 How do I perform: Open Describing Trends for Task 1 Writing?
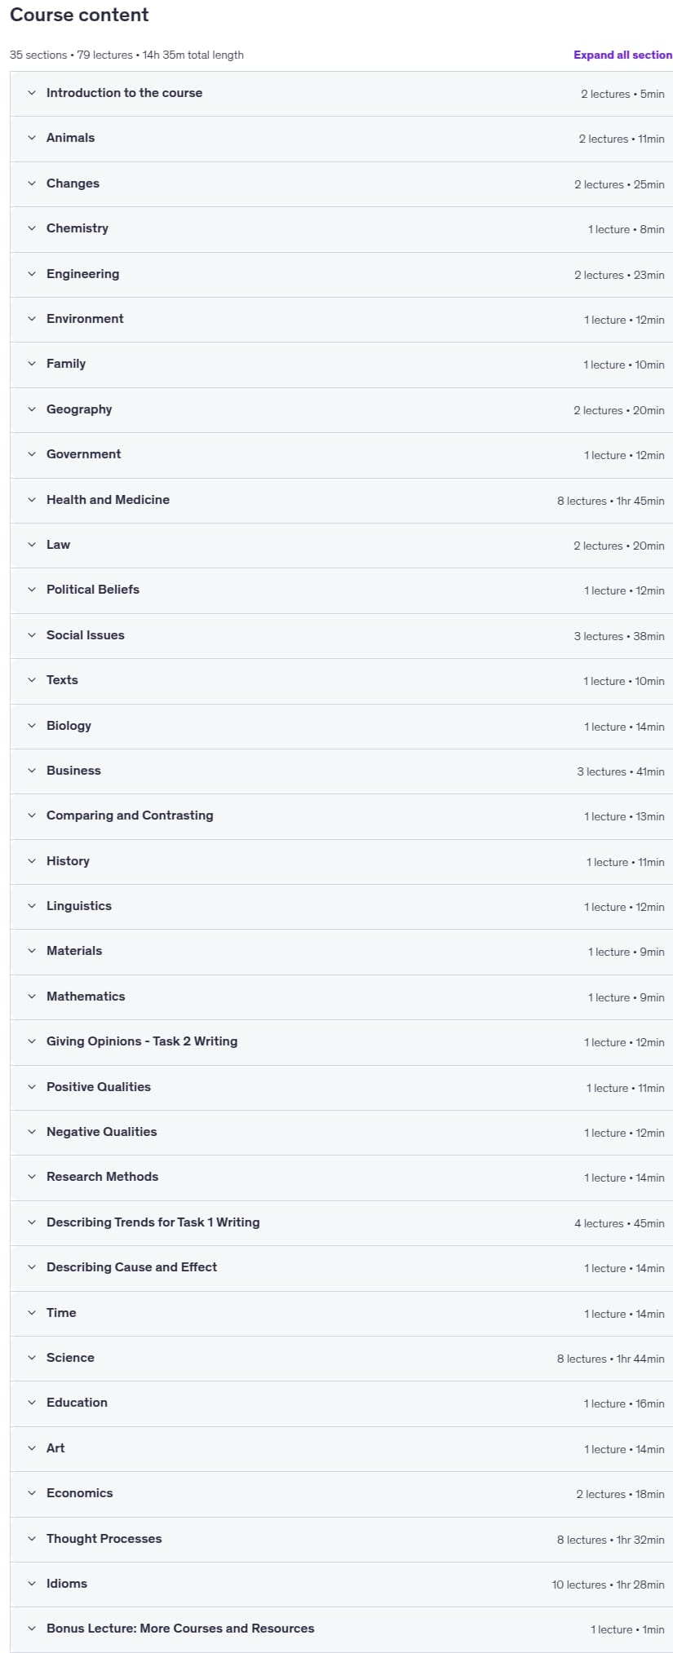(341, 1222)
